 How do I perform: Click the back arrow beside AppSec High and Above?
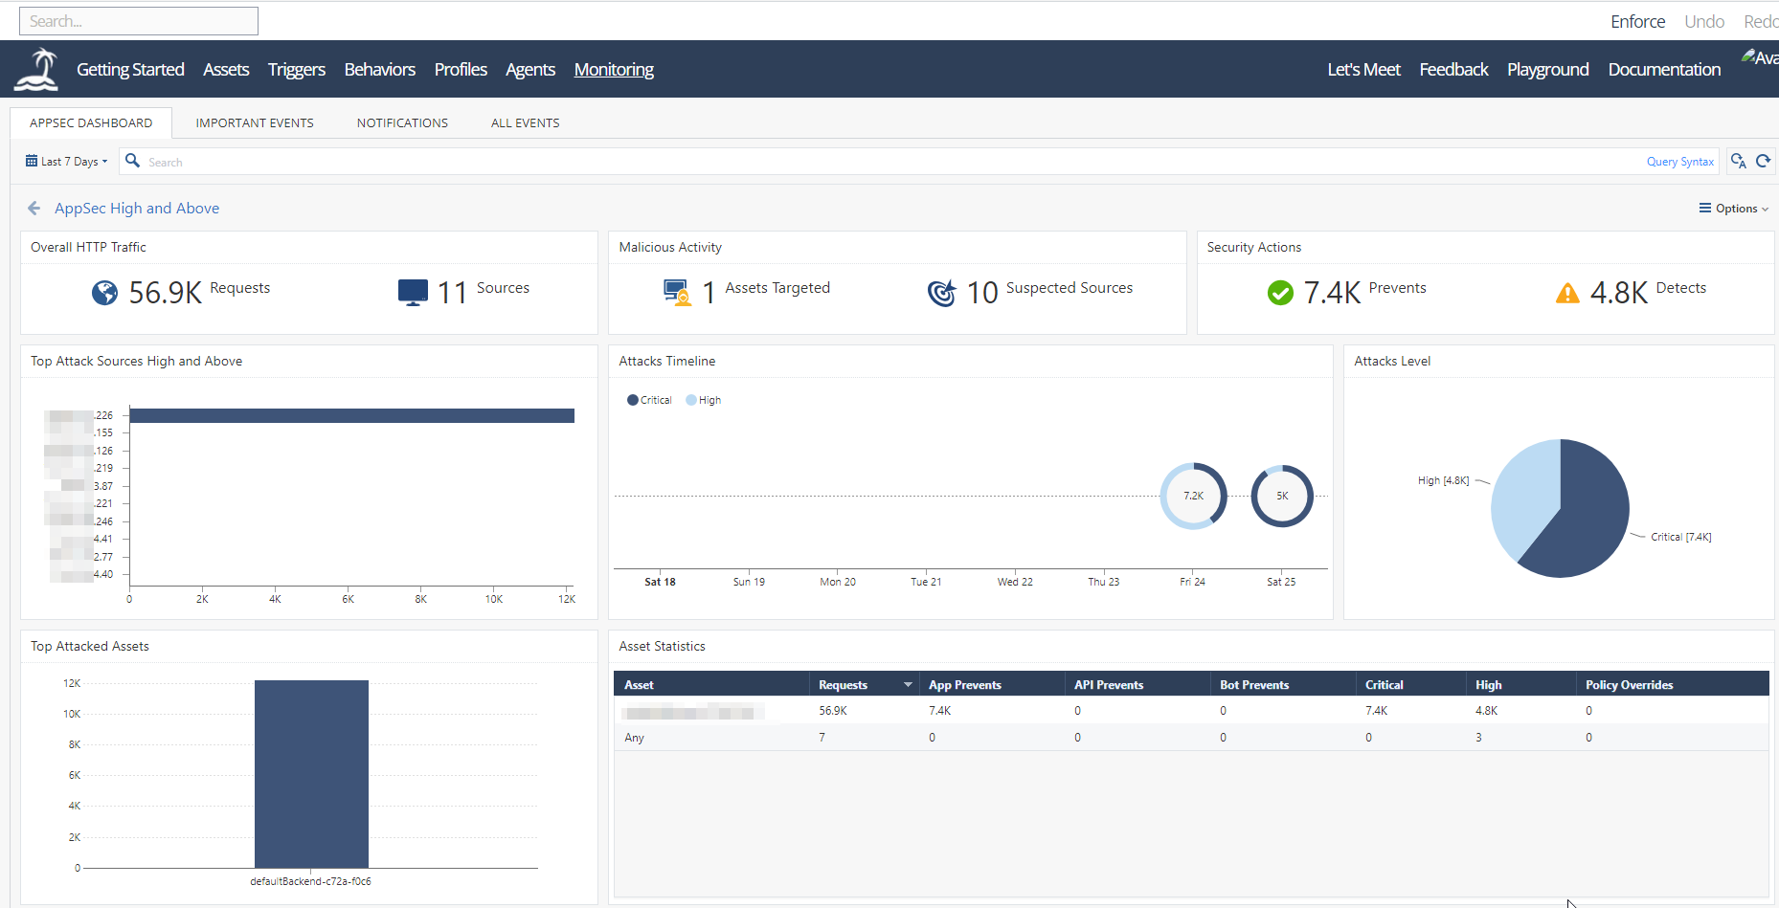tap(34, 208)
